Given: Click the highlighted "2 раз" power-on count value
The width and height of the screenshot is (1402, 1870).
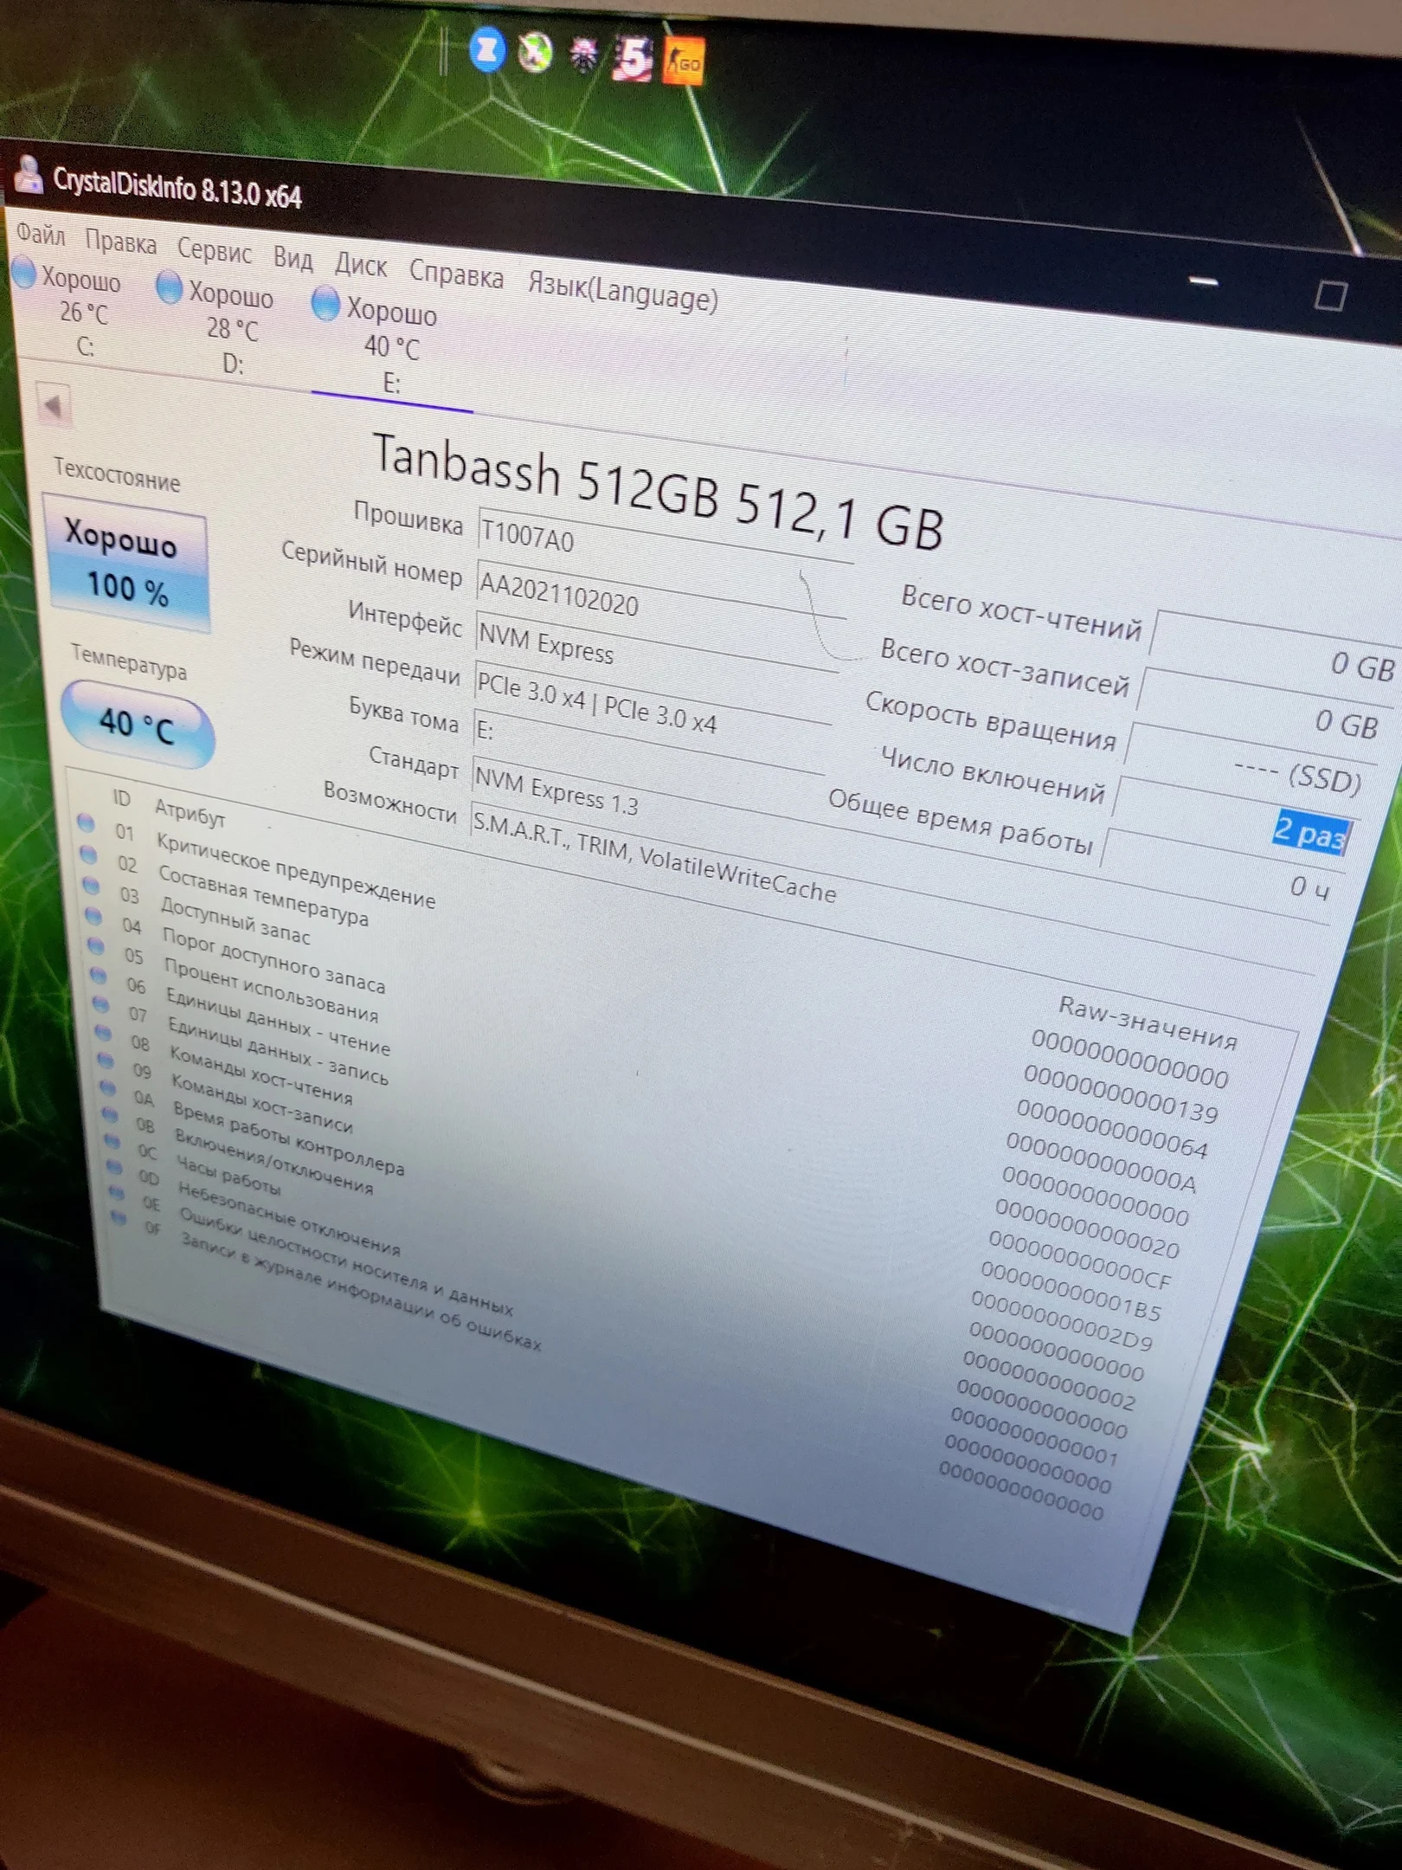Looking at the screenshot, I should coord(1310,832).
